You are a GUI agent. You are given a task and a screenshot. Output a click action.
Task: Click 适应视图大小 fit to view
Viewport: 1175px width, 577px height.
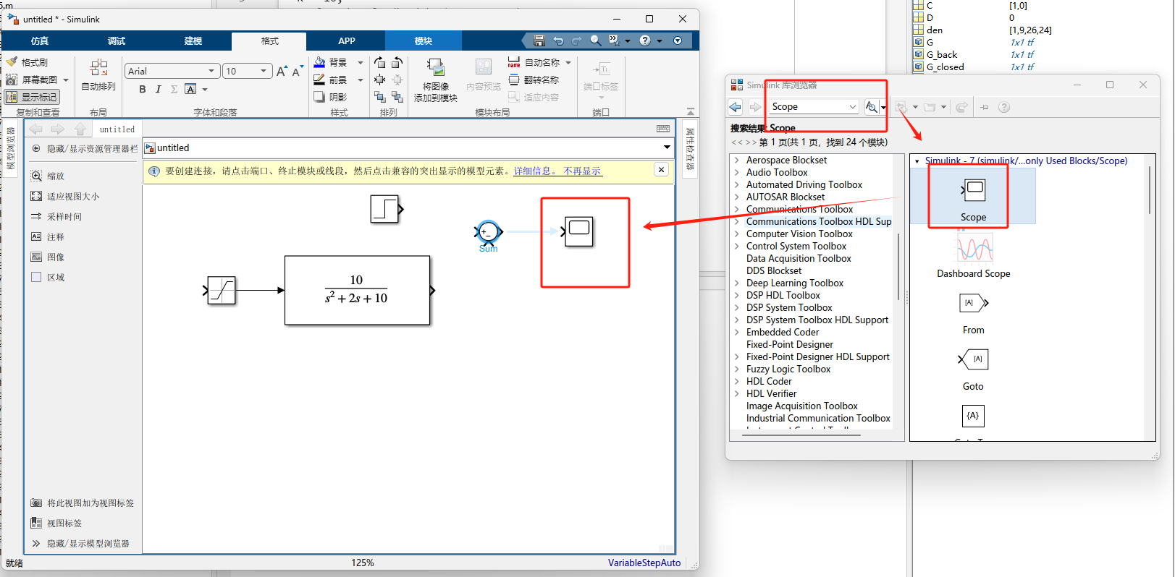click(65, 196)
